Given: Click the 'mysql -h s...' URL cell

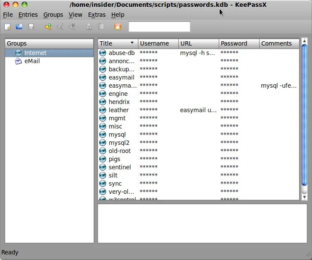Looking at the screenshot, I should [x=197, y=53].
